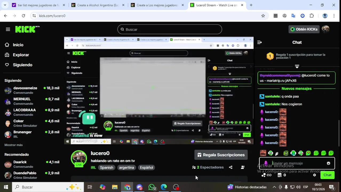Reload the kick.com page

(23, 16)
